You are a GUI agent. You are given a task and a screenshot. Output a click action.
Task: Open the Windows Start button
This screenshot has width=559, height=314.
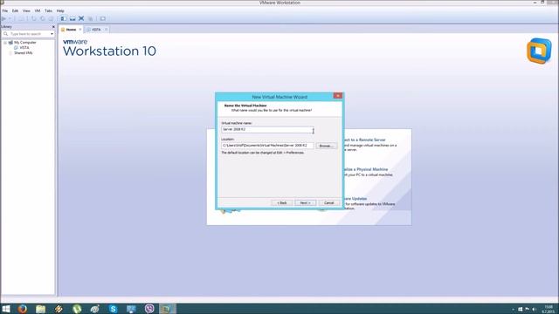tap(6, 309)
